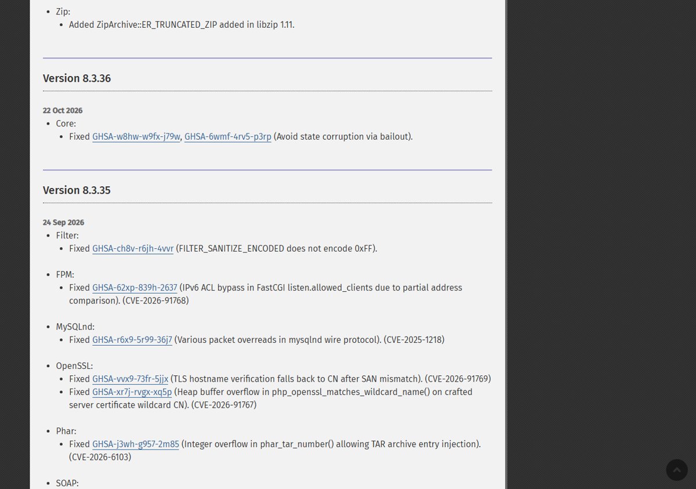This screenshot has width=696, height=489.
Task: Open advisory GHSA-w8hw-w9fx-j79w link
Action: point(136,137)
